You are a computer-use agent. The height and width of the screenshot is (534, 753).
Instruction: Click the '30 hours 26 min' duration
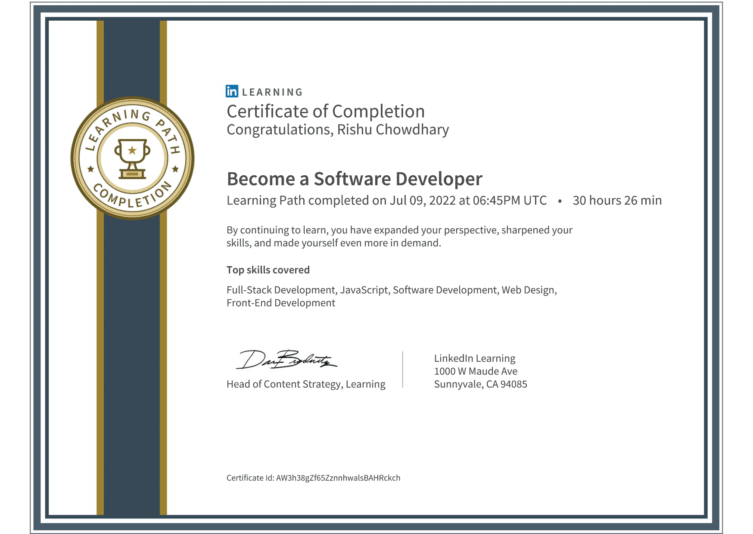coord(617,201)
